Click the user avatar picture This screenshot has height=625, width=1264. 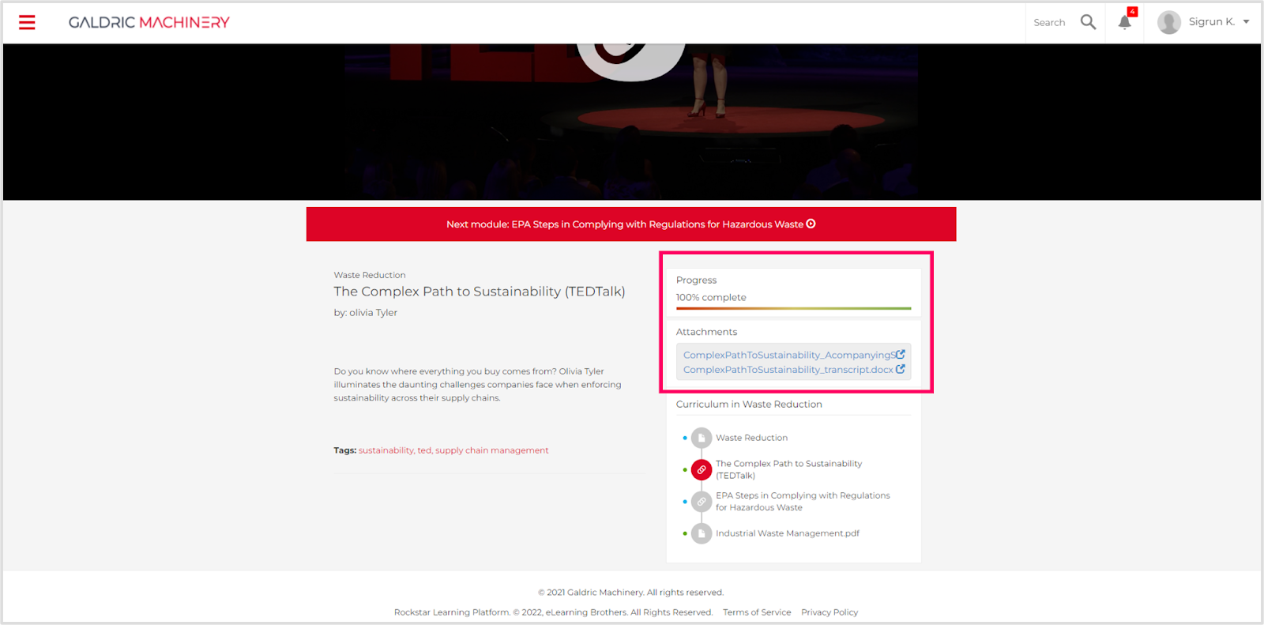tap(1168, 22)
